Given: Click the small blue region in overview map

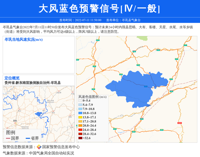Looking at the screenshot, I should point(39,114).
